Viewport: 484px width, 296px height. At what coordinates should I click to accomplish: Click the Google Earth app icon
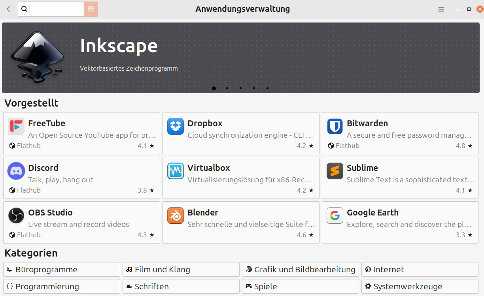[x=335, y=215]
